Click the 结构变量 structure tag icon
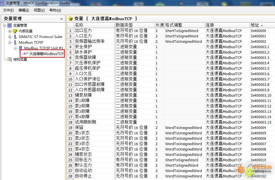The height and width of the screenshot is (180, 275). click(10, 60)
